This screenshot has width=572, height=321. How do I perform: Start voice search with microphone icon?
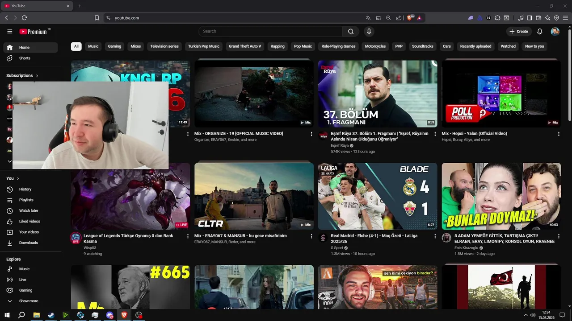pos(369,31)
